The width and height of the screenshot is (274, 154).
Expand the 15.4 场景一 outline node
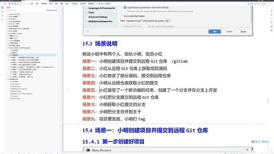[9, 57]
